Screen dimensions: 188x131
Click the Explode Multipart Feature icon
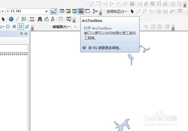tap(126, 4)
